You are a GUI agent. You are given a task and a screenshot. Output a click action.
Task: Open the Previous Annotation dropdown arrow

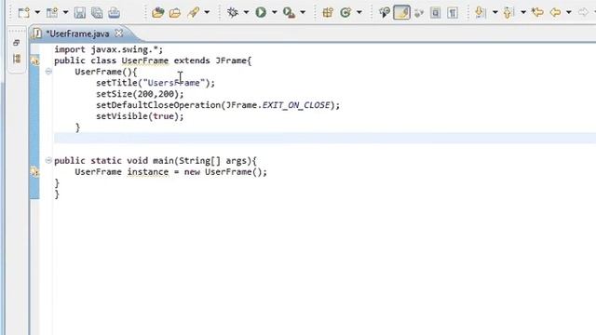click(x=523, y=12)
